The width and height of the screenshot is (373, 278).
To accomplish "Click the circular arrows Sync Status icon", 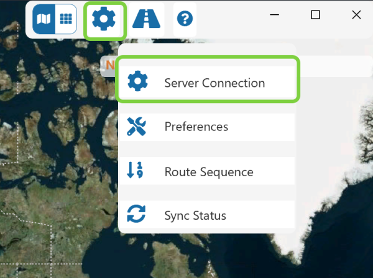I will pyautogui.click(x=136, y=213).
